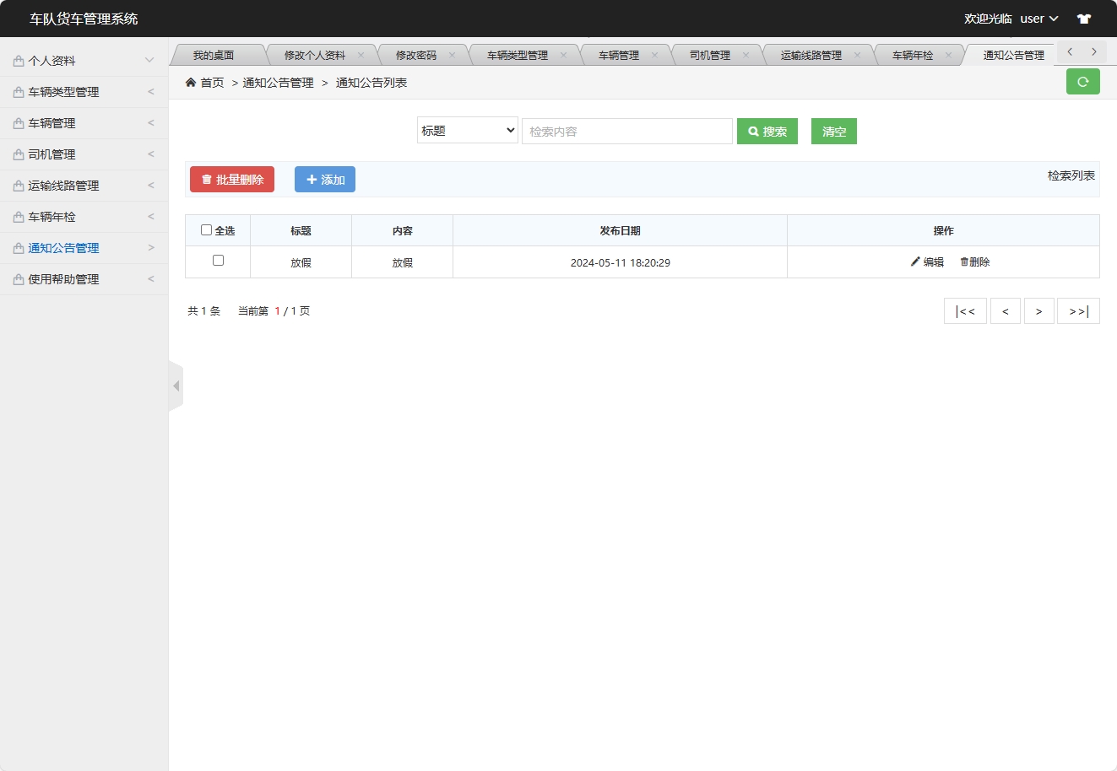The height and width of the screenshot is (771, 1117).
Task: Click the 清空 clear button
Action: (x=833, y=131)
